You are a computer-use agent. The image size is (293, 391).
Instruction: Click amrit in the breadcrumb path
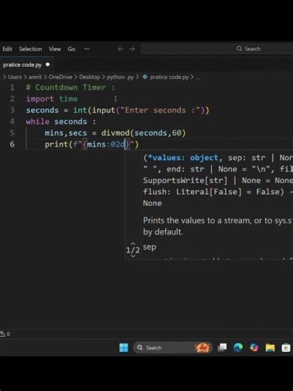[35, 77]
